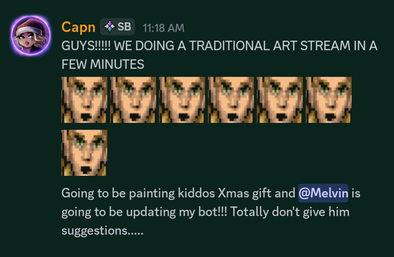Click the Capn username
Viewport: 394px width, 257px height.
78,27
